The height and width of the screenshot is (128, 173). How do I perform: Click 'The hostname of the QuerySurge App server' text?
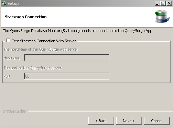click(x=41, y=50)
